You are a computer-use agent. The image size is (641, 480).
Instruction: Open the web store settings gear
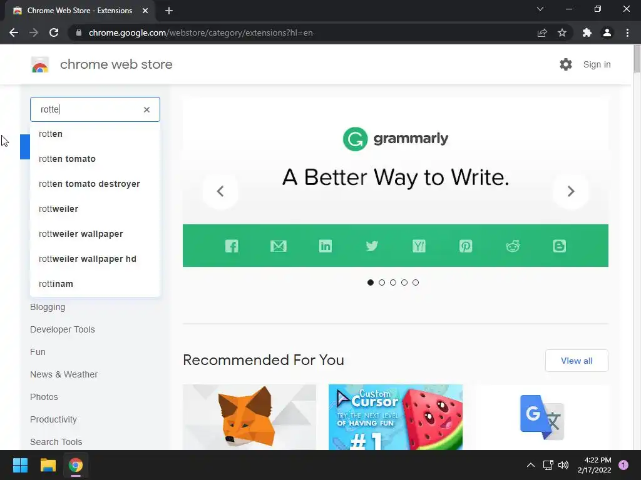[566, 64]
